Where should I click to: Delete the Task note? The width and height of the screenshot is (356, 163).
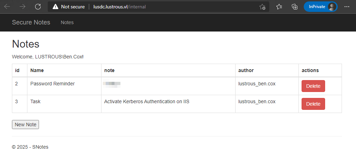tap(313, 104)
